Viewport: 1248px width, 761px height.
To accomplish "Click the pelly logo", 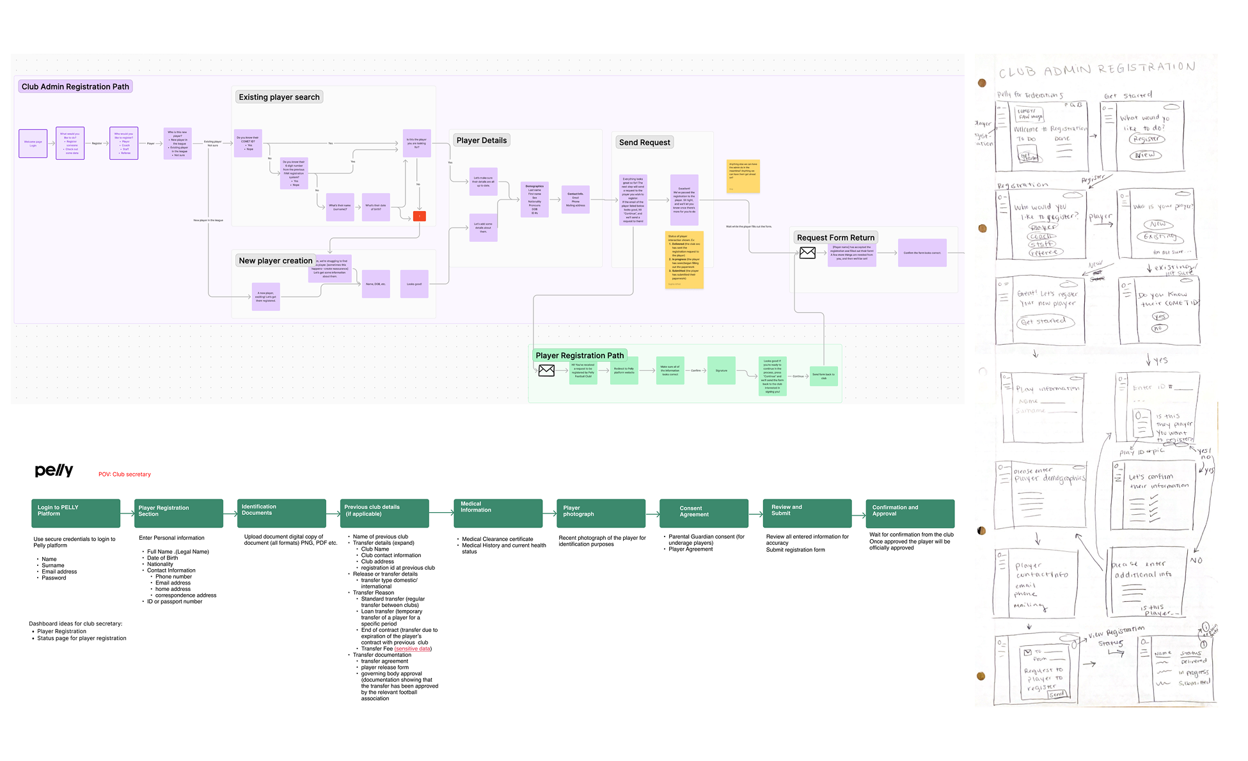I will pos(54,471).
